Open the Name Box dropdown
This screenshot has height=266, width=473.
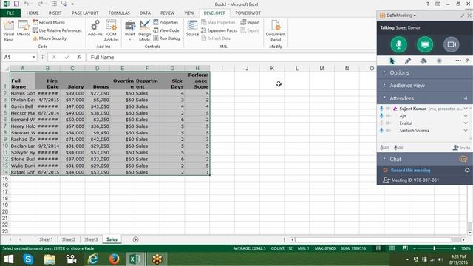tap(33, 58)
